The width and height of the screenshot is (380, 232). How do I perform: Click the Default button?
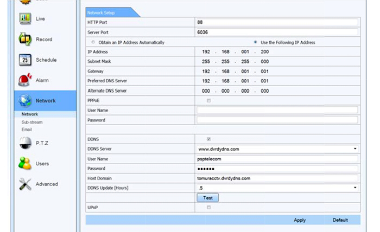pos(340,220)
